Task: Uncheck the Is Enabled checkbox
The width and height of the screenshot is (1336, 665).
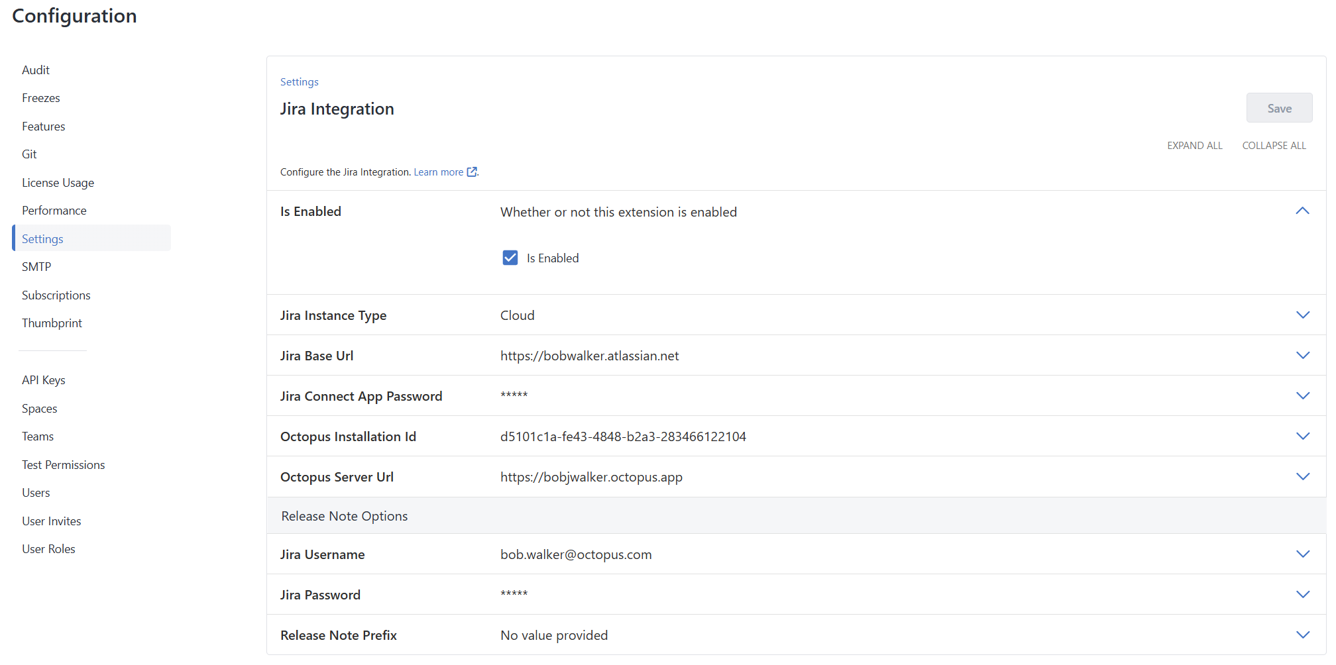Action: pos(510,257)
